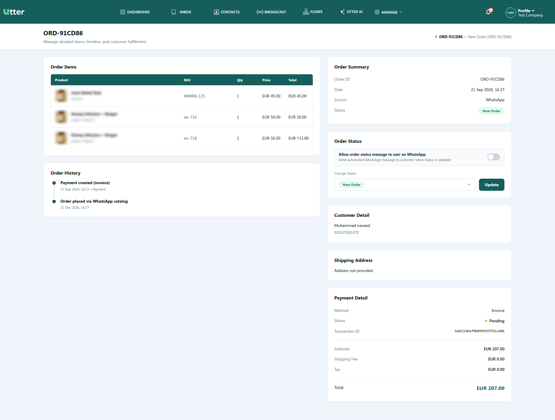Screen dimensions: 555x420
Task: Click the Update status button
Action: (491, 185)
